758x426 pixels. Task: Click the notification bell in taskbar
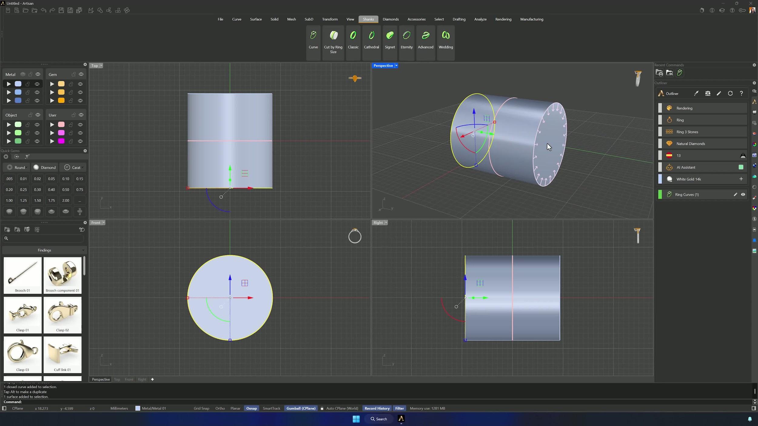[750, 419]
